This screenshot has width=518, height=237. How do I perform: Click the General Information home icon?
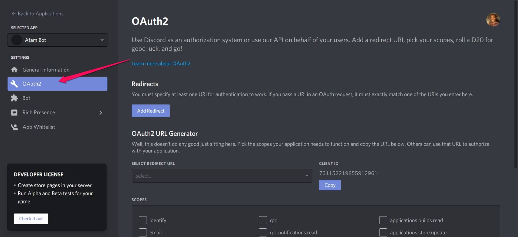14,70
